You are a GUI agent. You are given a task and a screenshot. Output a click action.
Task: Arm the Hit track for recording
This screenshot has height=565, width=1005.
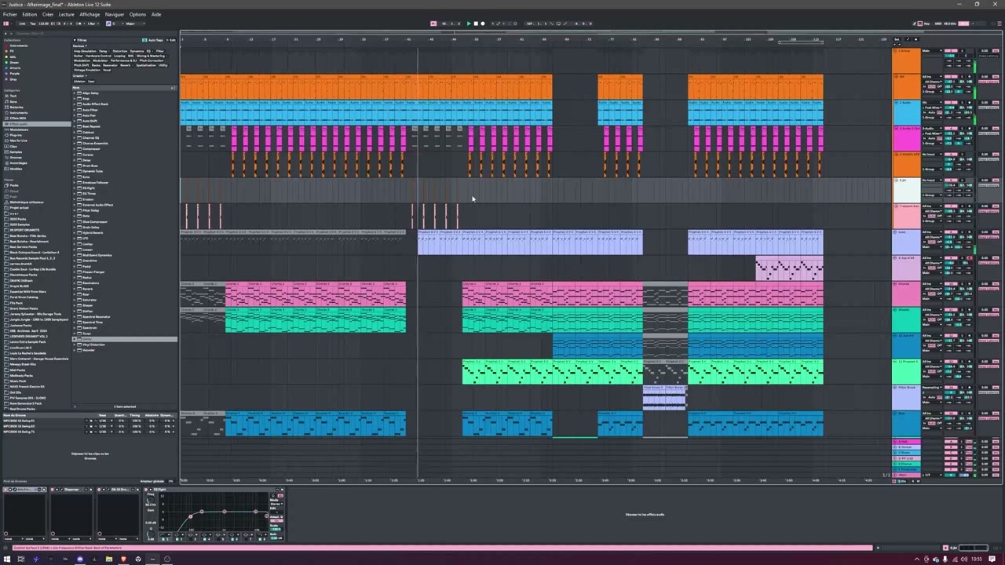[x=970, y=77]
